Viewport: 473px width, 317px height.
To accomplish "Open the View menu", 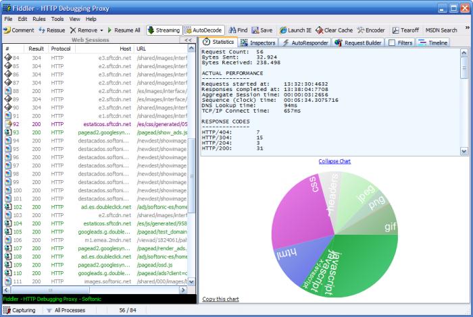I will tap(74, 19).
